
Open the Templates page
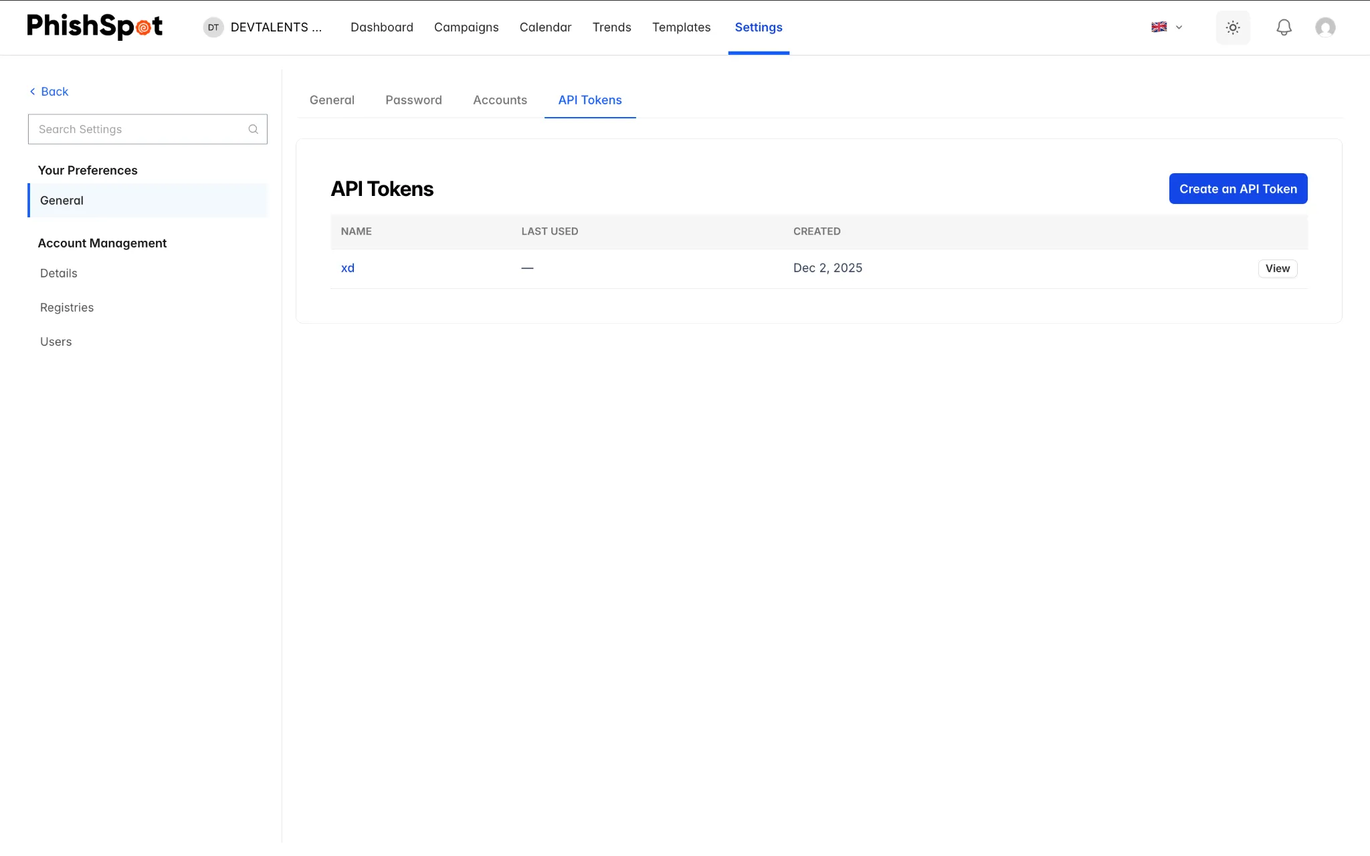pos(681,27)
